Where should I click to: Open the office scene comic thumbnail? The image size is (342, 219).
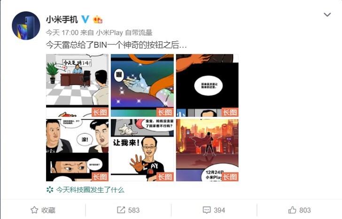coord(77,85)
